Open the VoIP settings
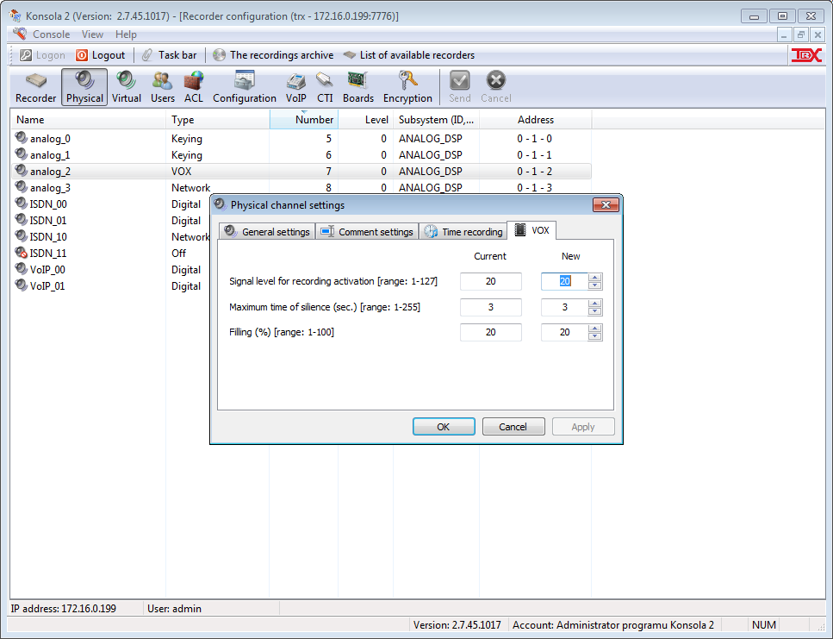The width and height of the screenshot is (833, 639). tap(296, 87)
